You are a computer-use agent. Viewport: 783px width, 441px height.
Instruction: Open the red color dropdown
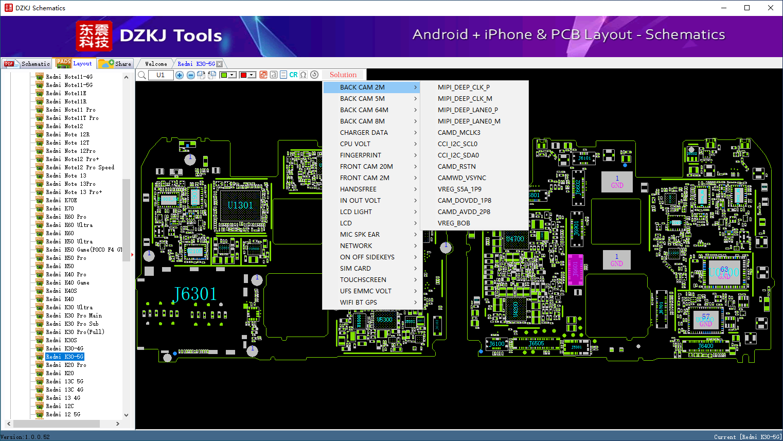point(247,75)
